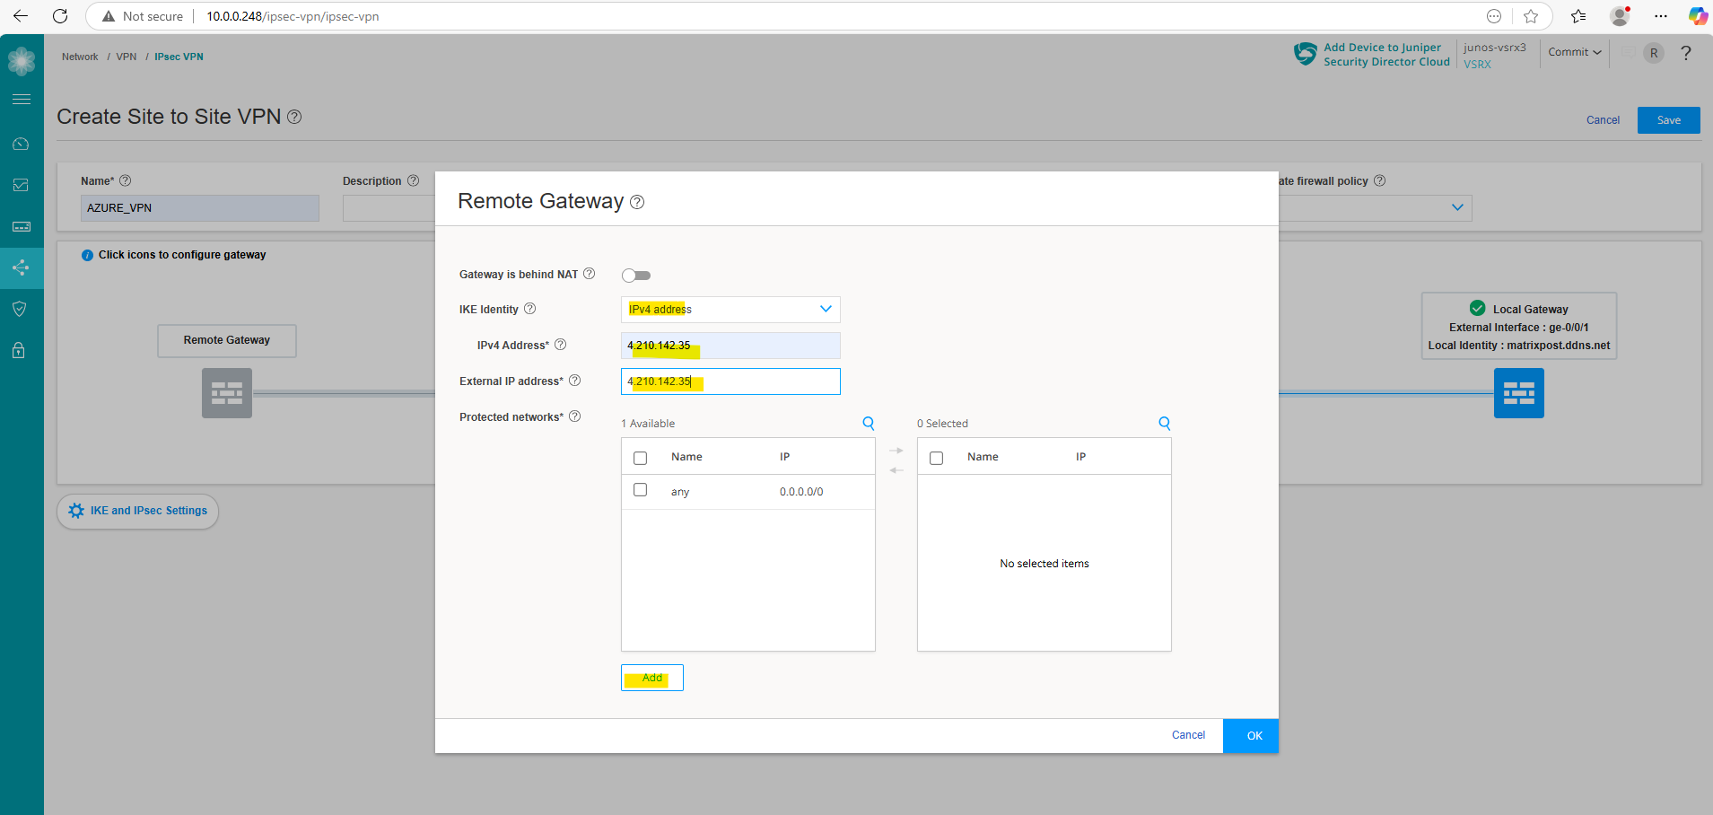Open IKE and IPsec Settings
Viewport: 1713px width, 815px height.
click(138, 511)
